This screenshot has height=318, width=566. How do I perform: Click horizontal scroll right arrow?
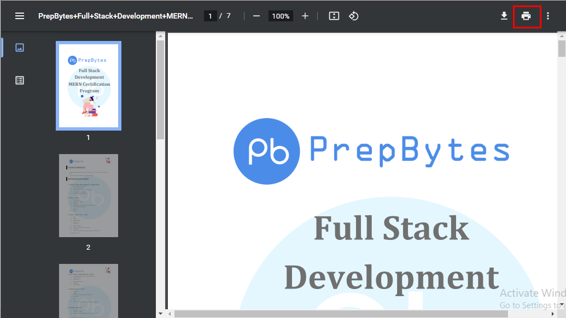[x=553, y=314]
